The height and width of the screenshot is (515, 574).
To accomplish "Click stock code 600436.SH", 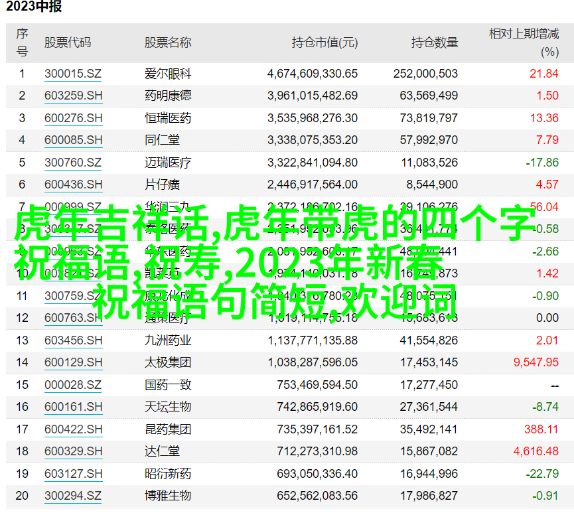I will click(x=73, y=184).
